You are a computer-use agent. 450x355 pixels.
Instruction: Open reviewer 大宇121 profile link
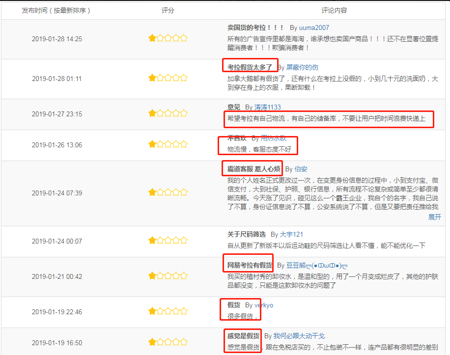coord(291,235)
